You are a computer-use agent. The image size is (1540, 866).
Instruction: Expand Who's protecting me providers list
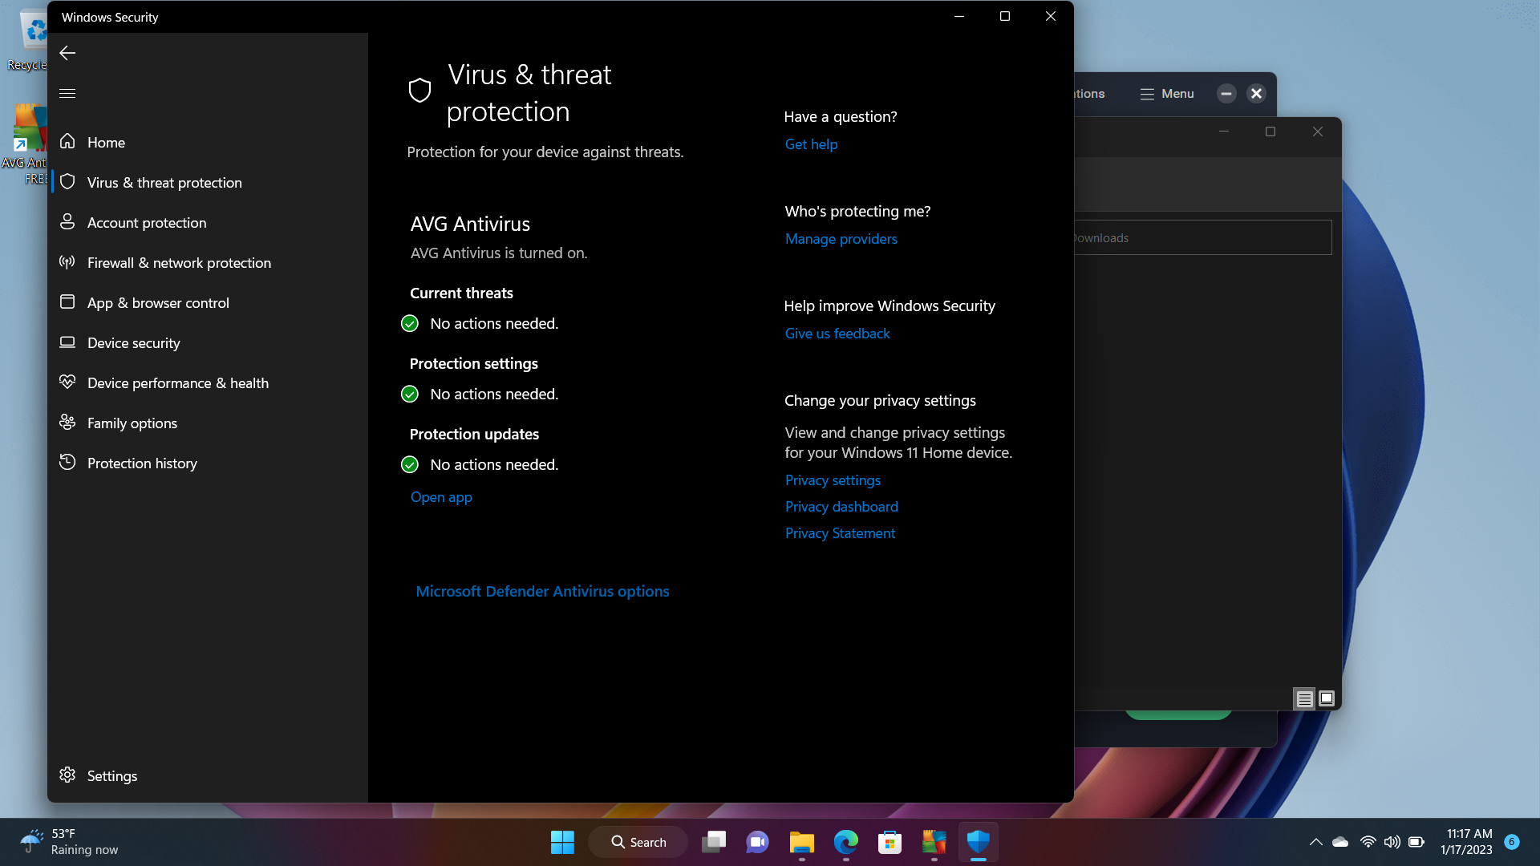841,238
